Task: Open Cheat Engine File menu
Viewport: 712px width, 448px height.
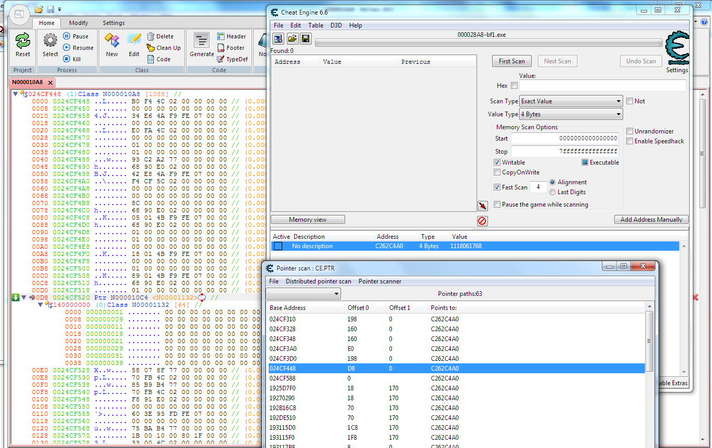Action: click(x=279, y=25)
